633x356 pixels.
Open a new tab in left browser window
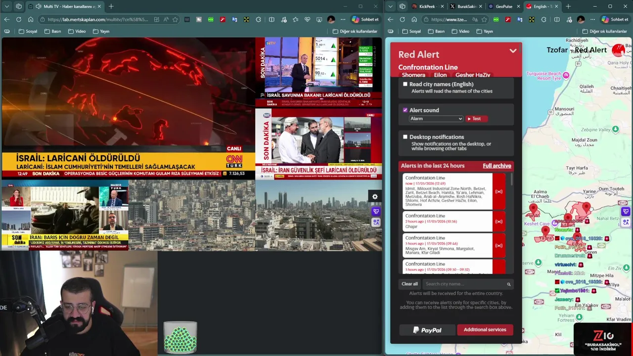coord(111,6)
